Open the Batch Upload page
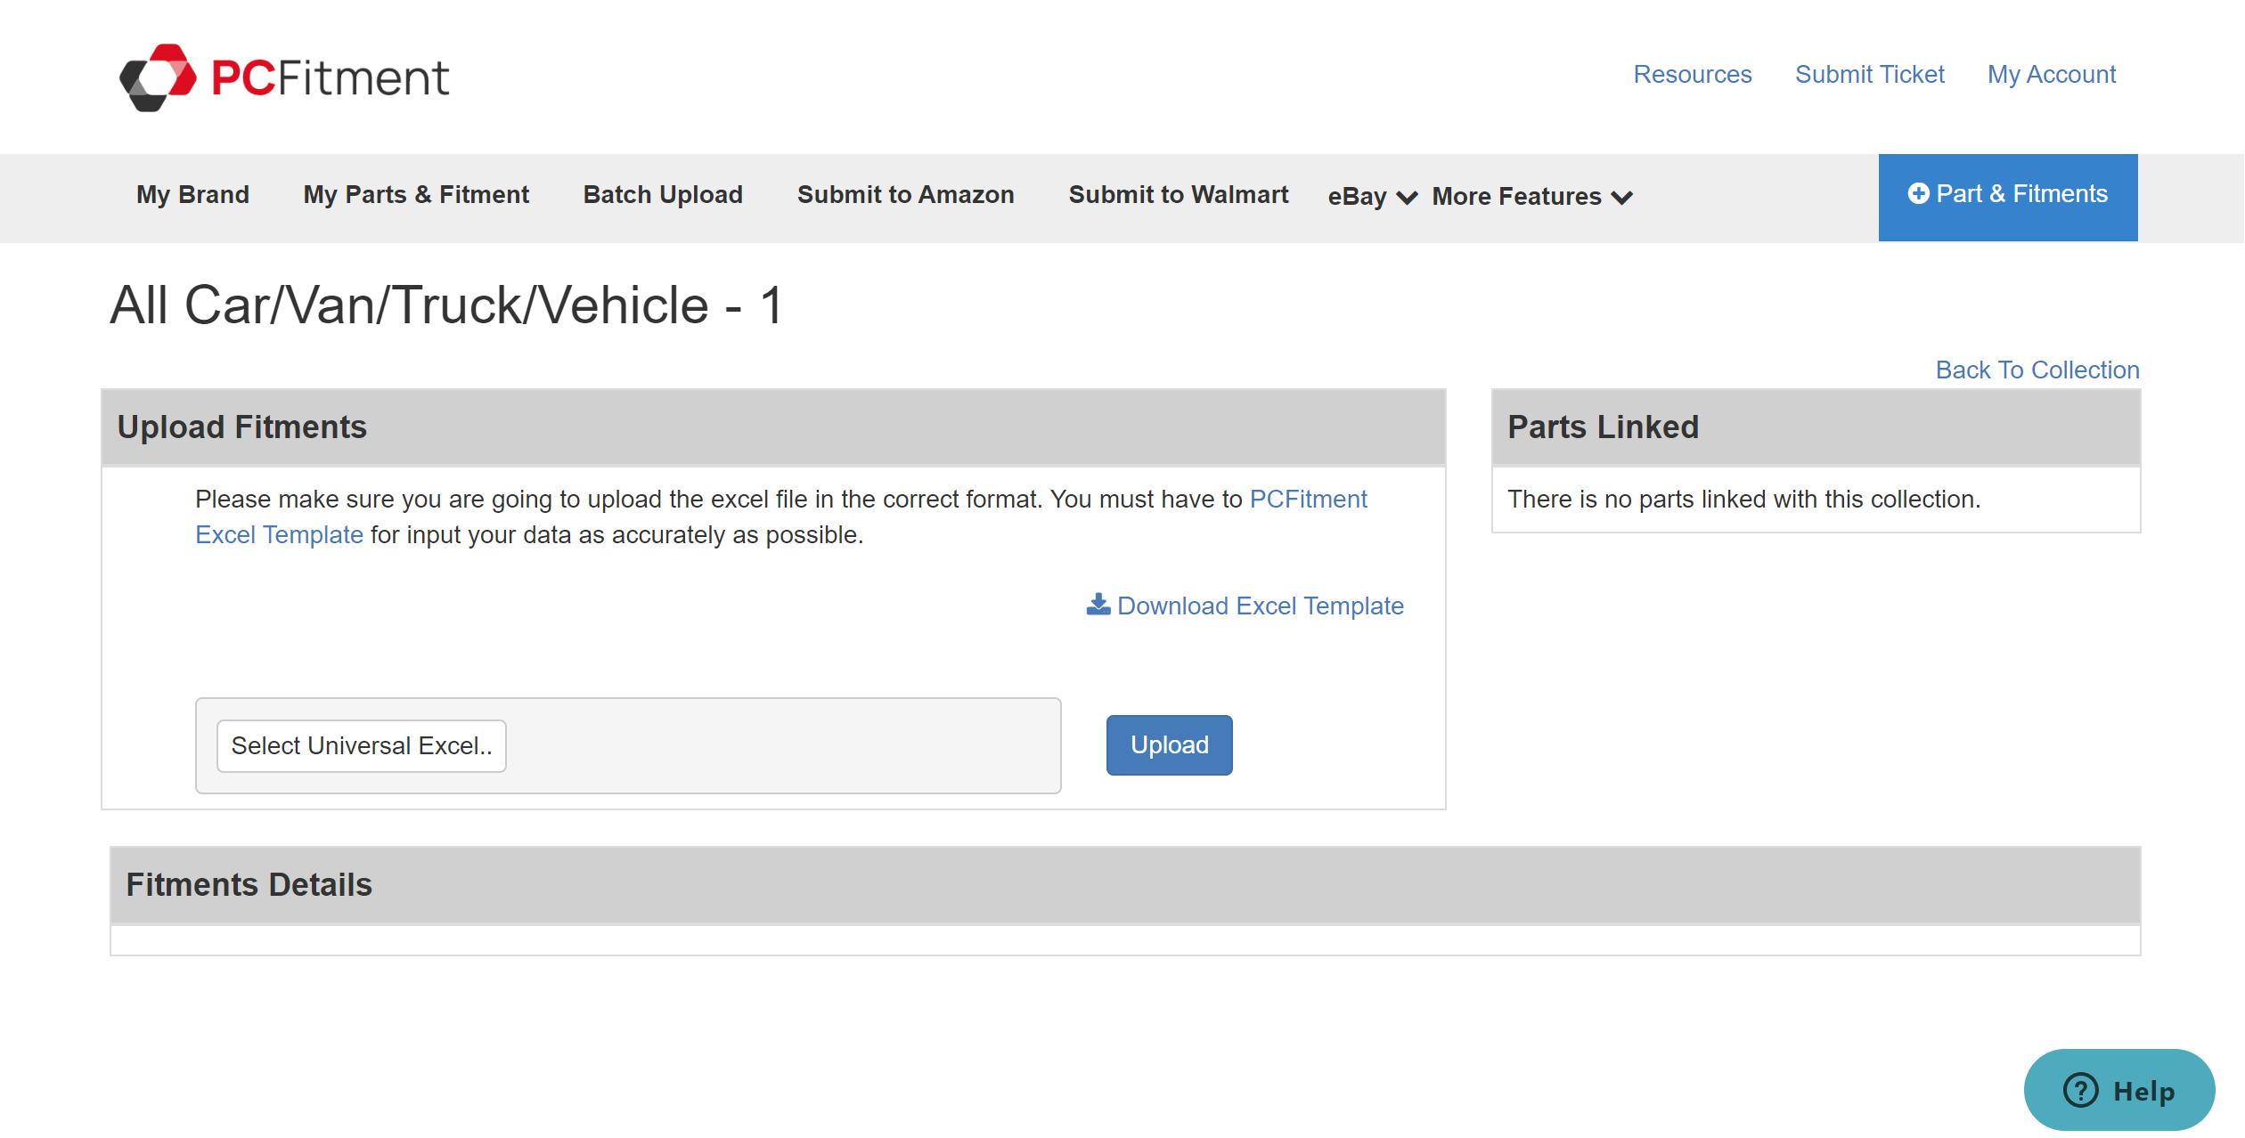2245x1138 pixels. [x=663, y=195]
